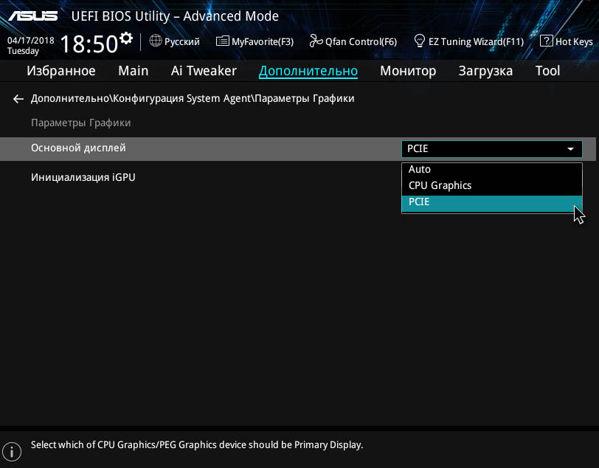The image size is (599, 468).
Task: Click the dropdown arrow of Основной дисплей
Action: [x=570, y=149]
